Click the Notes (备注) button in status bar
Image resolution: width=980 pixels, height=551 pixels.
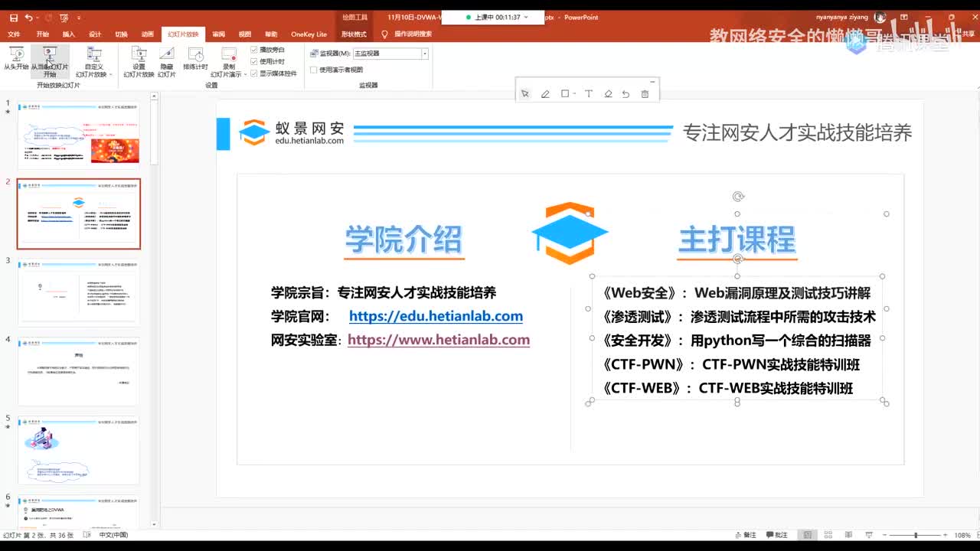pos(745,535)
